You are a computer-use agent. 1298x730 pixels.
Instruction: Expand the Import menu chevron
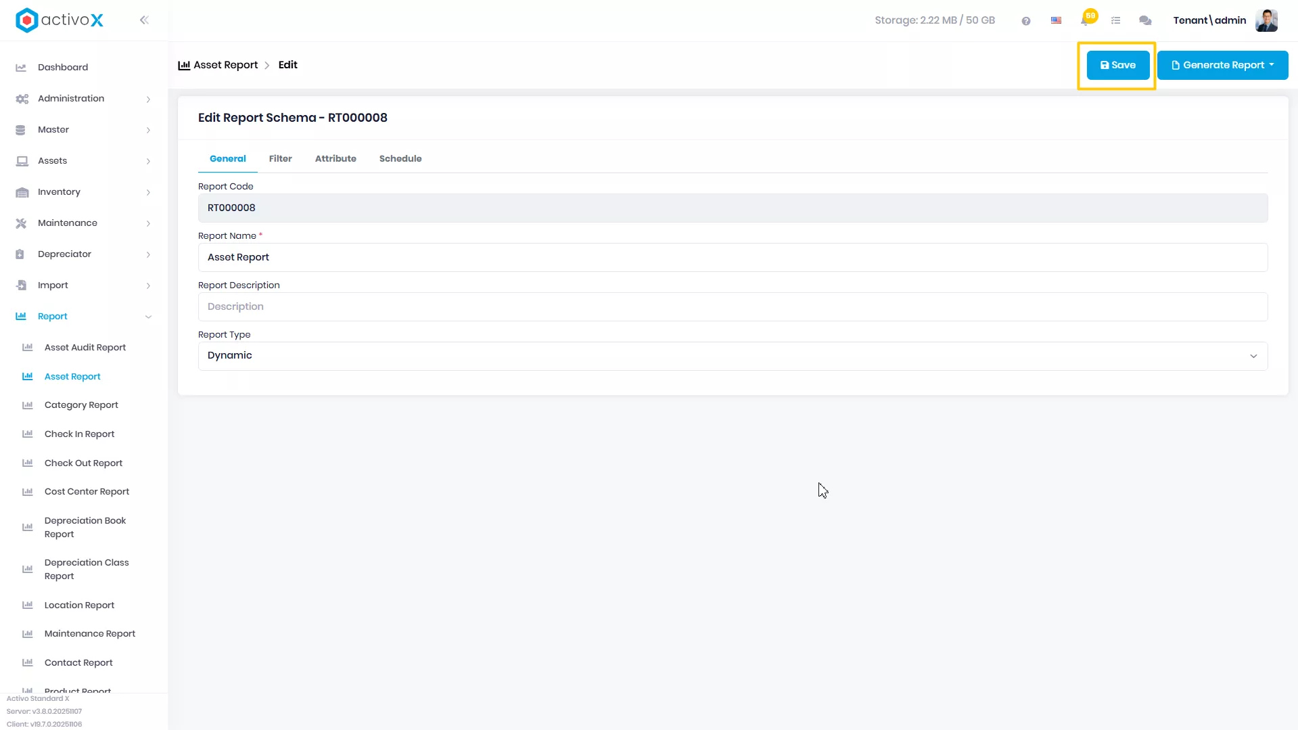(x=148, y=286)
